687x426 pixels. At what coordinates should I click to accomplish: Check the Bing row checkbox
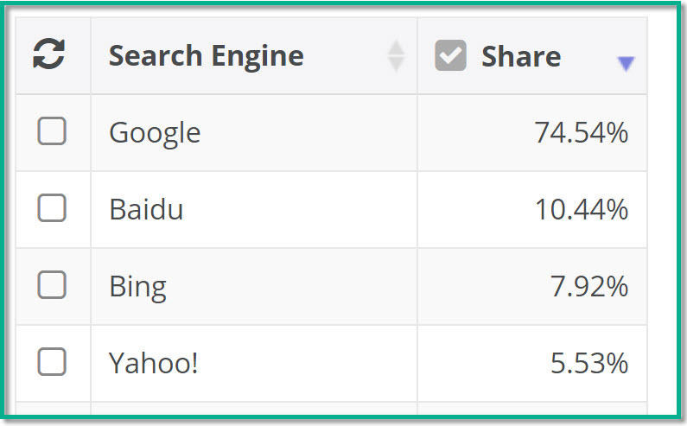point(52,284)
